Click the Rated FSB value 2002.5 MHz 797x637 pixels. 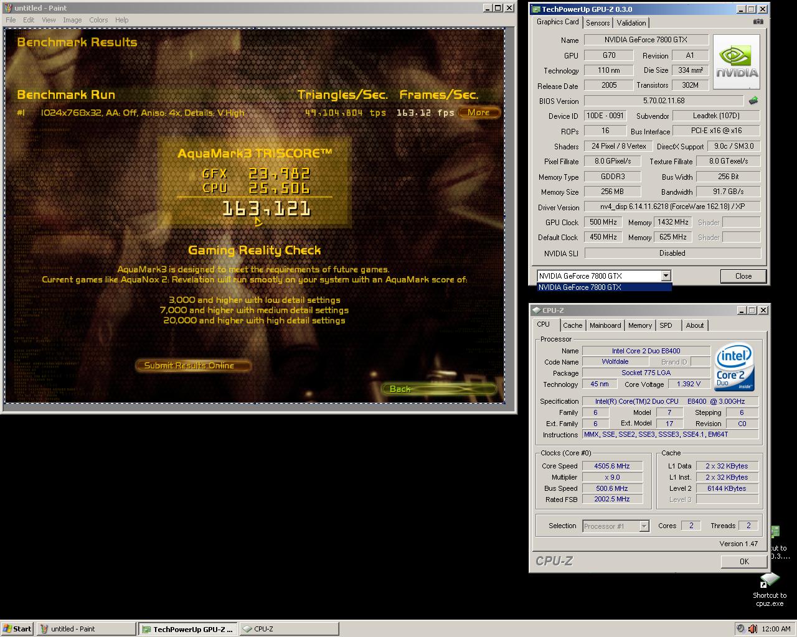coord(612,500)
